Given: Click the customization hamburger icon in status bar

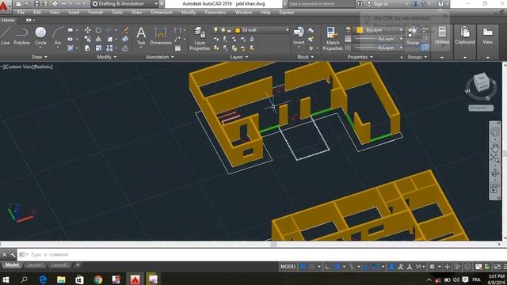Looking at the screenshot, I should coord(505,267).
